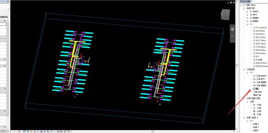
Task: Click the Reveal Hidden Elements lightbulb icon
Action: [x=55, y=132]
